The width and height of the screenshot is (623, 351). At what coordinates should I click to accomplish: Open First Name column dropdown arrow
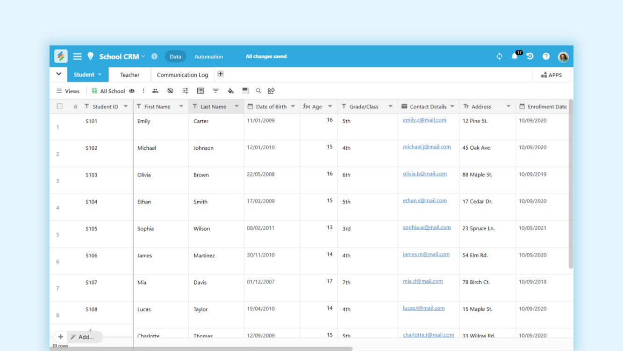point(181,106)
